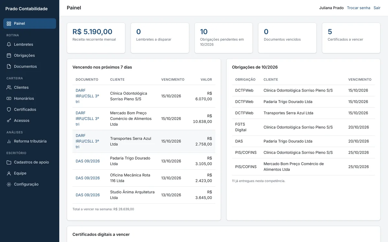Click the Honorários money icon
Image resolution: width=388 pixels, height=242 pixels.
(9, 98)
